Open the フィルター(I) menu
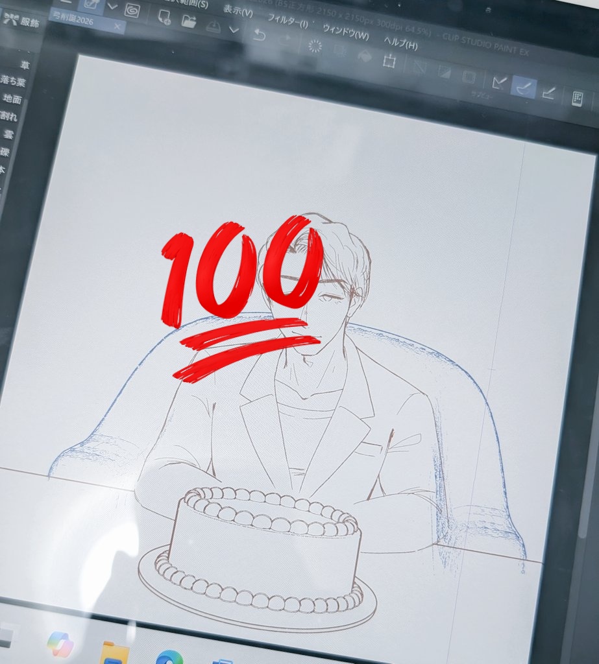599x664 pixels. tap(288, 20)
